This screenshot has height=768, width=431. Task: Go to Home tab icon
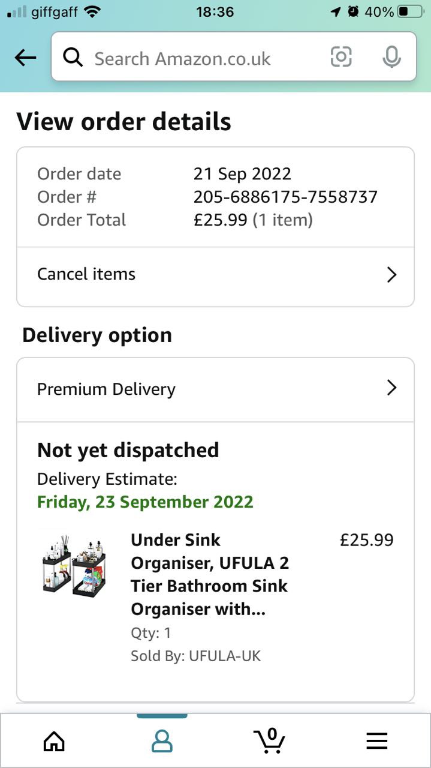tap(54, 742)
